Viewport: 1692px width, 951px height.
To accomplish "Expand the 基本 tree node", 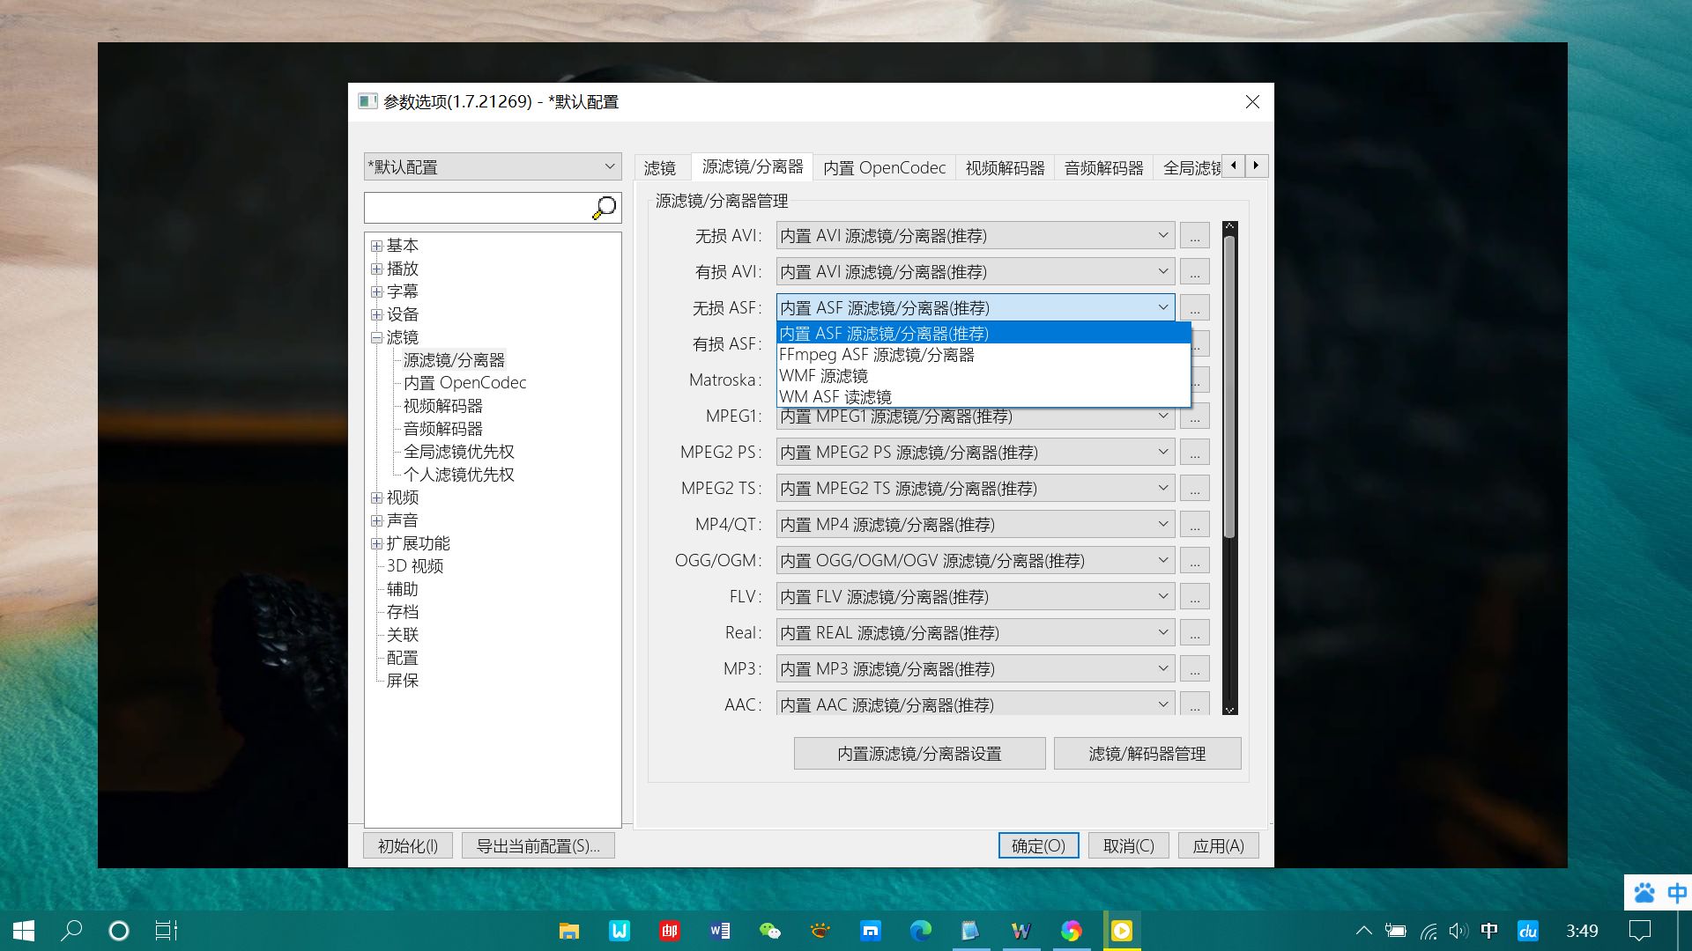I will pos(376,246).
